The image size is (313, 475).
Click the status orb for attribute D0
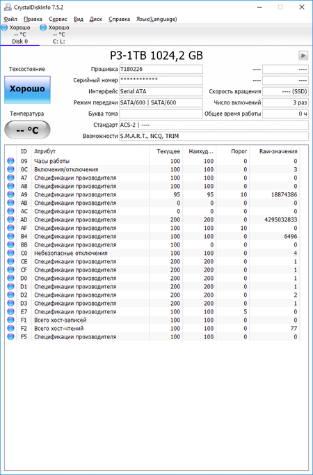tap(10, 278)
